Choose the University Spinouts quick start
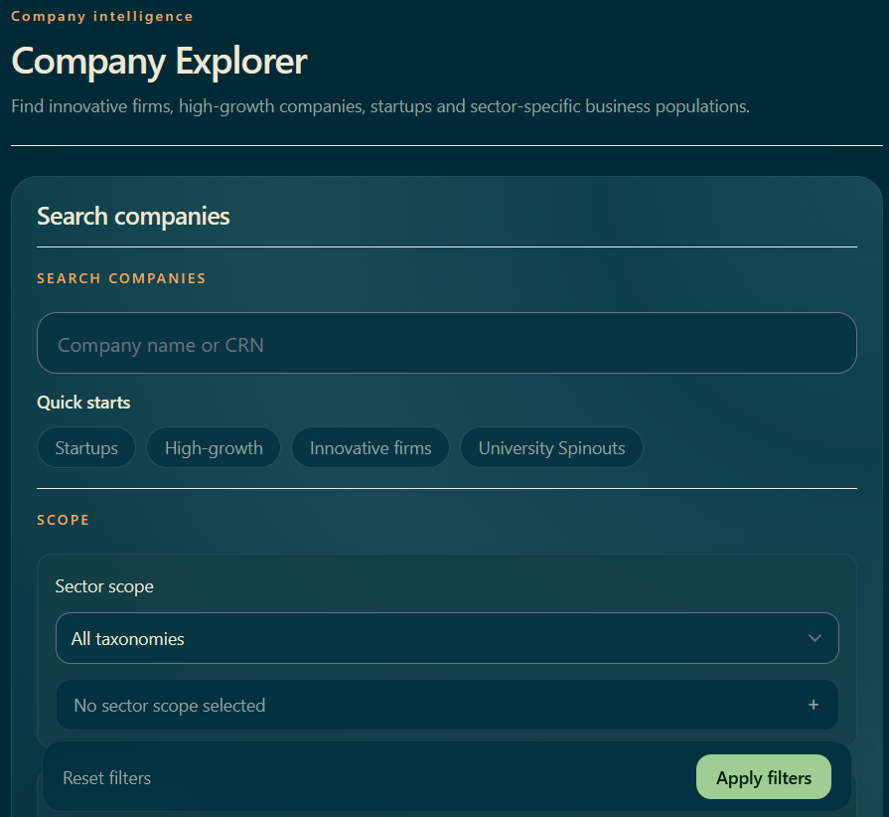This screenshot has width=889, height=817. [551, 447]
